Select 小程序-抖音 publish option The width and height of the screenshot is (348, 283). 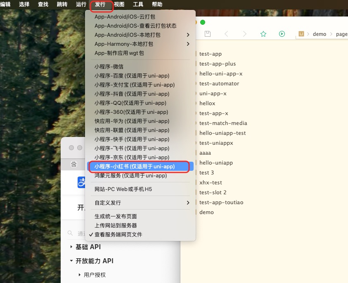click(x=140, y=94)
